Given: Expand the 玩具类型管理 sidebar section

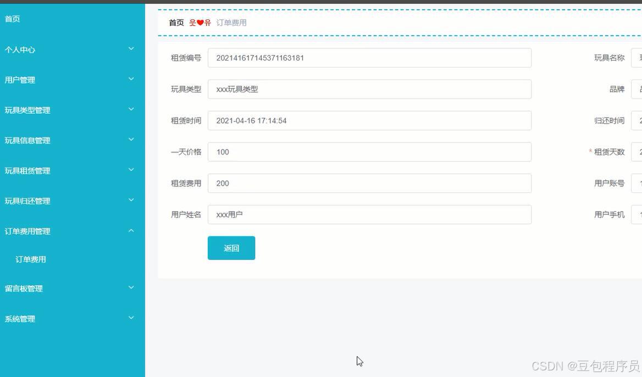Looking at the screenshot, I should 71,110.
